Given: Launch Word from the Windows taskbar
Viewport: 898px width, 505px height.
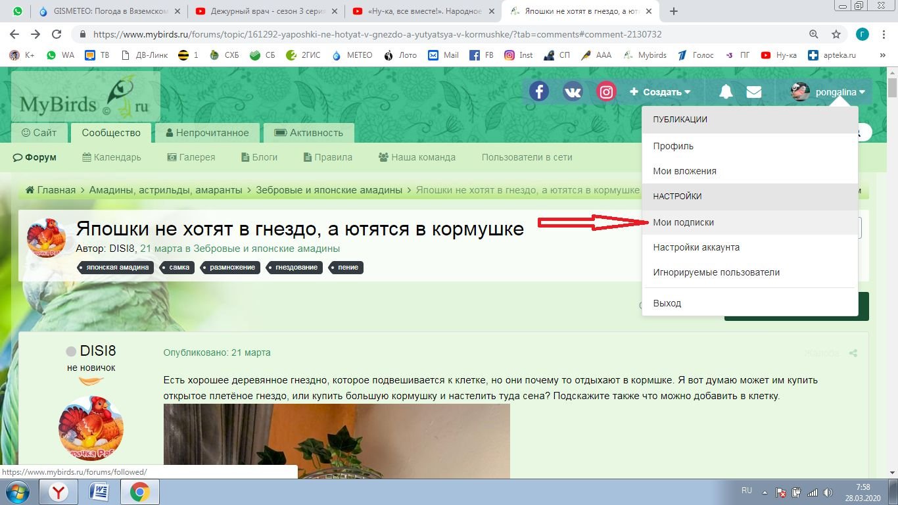Looking at the screenshot, I should click(99, 492).
